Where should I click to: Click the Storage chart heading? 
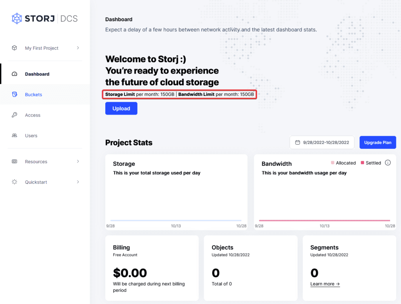click(x=124, y=164)
